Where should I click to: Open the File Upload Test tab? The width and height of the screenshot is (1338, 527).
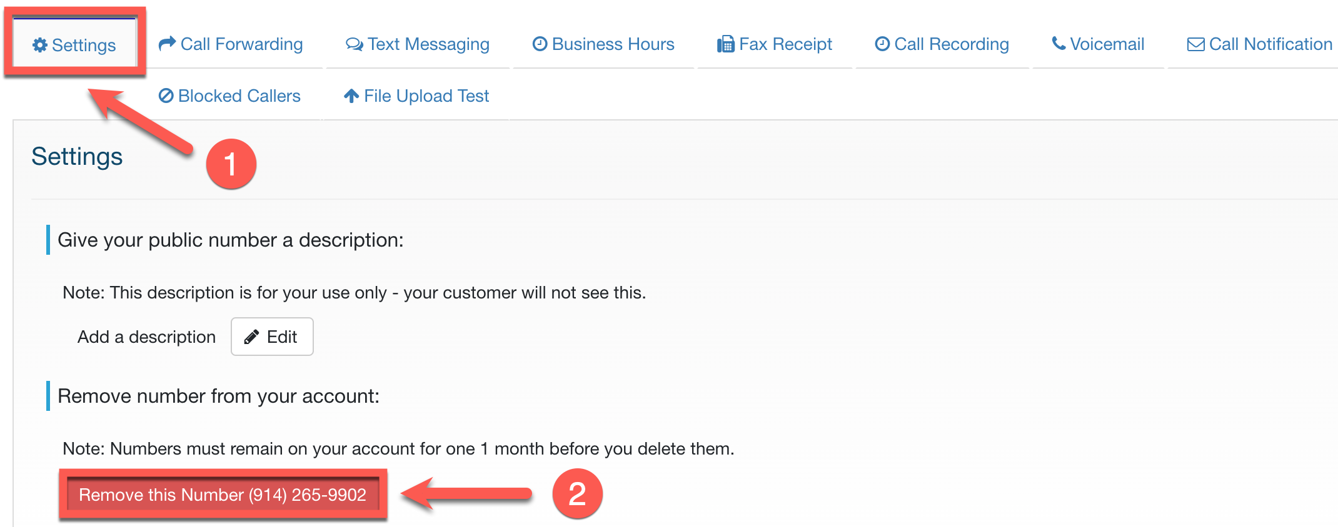coord(416,96)
